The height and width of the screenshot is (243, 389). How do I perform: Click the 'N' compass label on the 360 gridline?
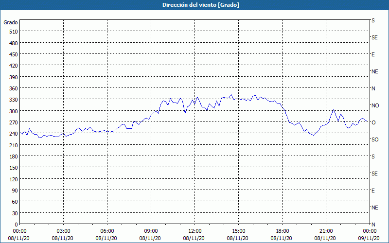[x=373, y=88]
